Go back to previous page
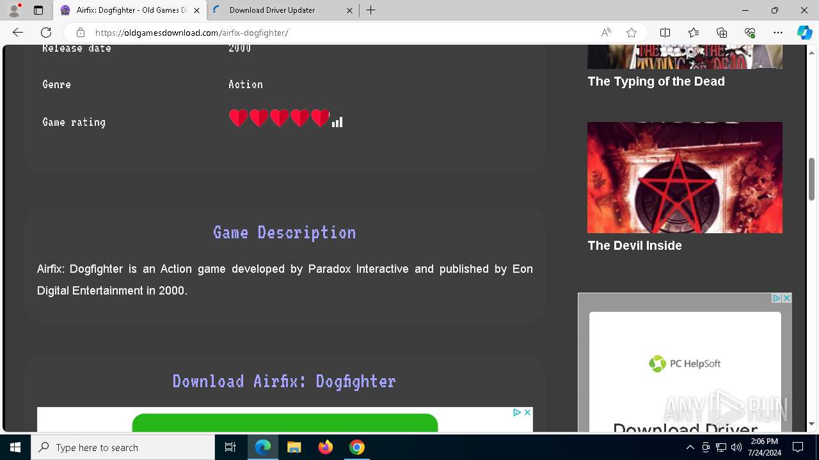This screenshot has height=460, width=819. 18,33
